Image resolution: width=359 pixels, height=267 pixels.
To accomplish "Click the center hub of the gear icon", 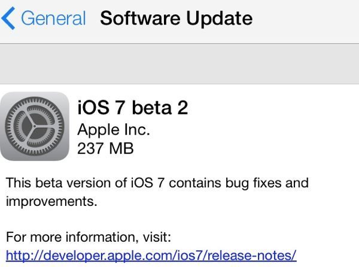I will click(x=35, y=126).
